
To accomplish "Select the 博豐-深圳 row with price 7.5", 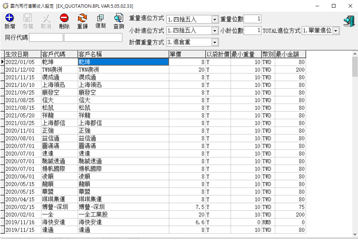I will click(59, 207).
